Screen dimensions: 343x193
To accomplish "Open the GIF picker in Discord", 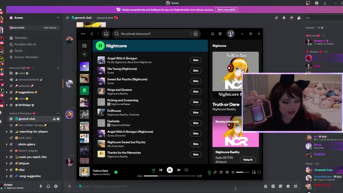I will tap(273, 186).
